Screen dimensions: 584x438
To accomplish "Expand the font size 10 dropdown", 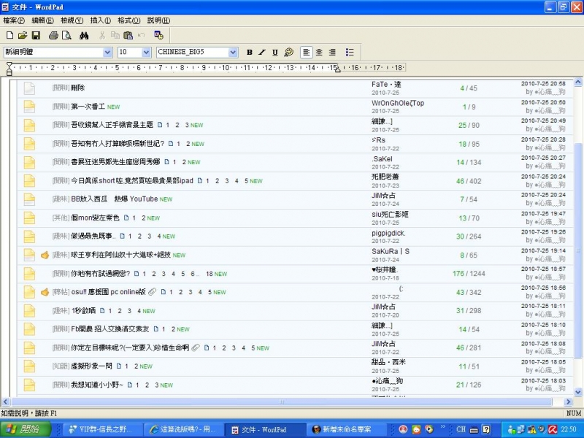I will click(x=146, y=52).
